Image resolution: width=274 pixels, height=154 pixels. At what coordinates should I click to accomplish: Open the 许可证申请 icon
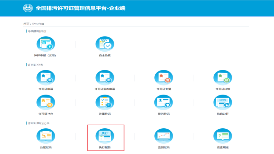tap(46, 78)
